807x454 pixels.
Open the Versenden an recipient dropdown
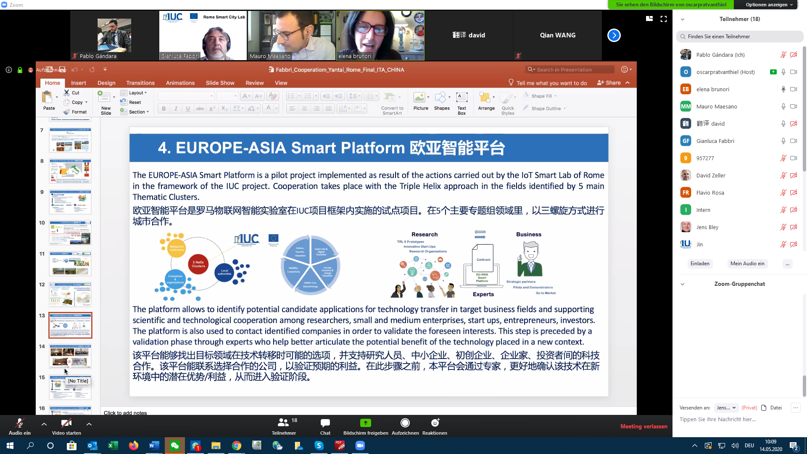(x=726, y=408)
